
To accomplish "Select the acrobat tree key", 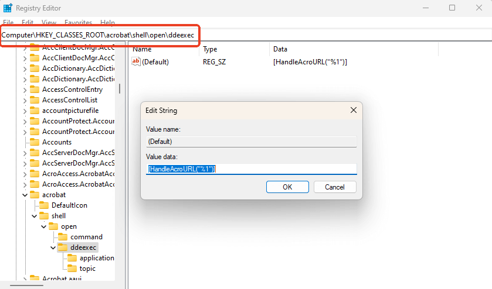I will click(x=54, y=195).
